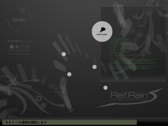Click the green code text panel
The height and width of the screenshot is (126, 168).
tap(133, 44)
